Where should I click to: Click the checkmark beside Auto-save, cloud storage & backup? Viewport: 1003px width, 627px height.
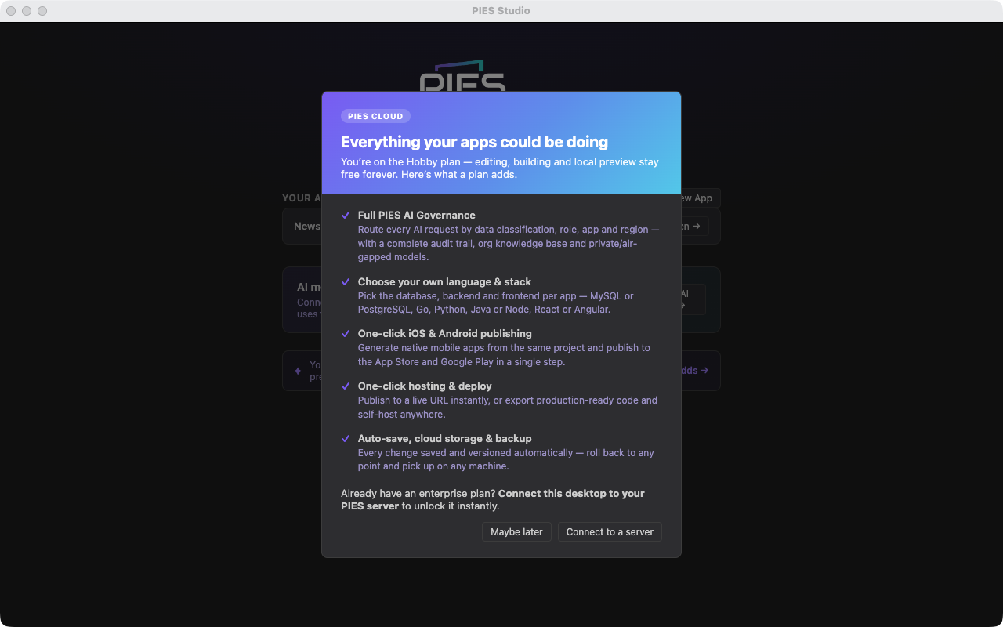[x=346, y=438]
